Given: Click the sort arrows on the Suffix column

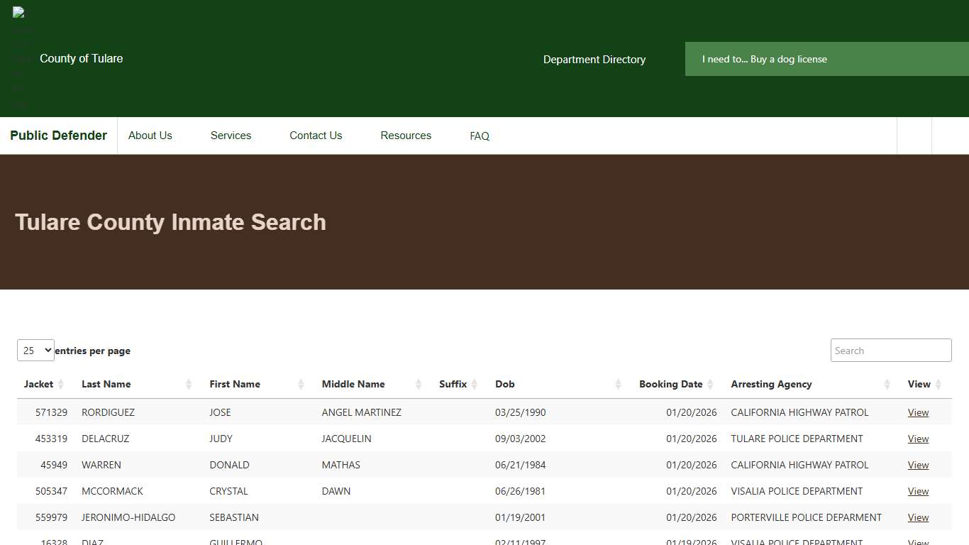Looking at the screenshot, I should tap(475, 384).
